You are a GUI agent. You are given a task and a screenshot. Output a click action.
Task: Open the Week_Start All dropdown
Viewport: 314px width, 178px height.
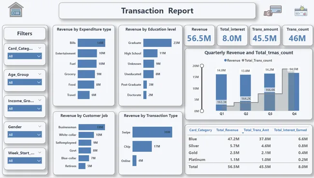click(25, 161)
